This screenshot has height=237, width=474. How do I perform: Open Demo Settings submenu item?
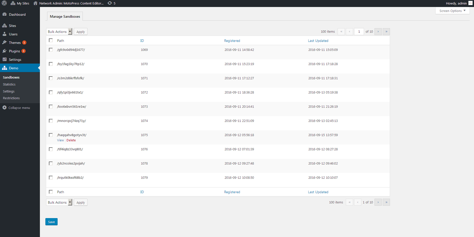click(x=9, y=91)
